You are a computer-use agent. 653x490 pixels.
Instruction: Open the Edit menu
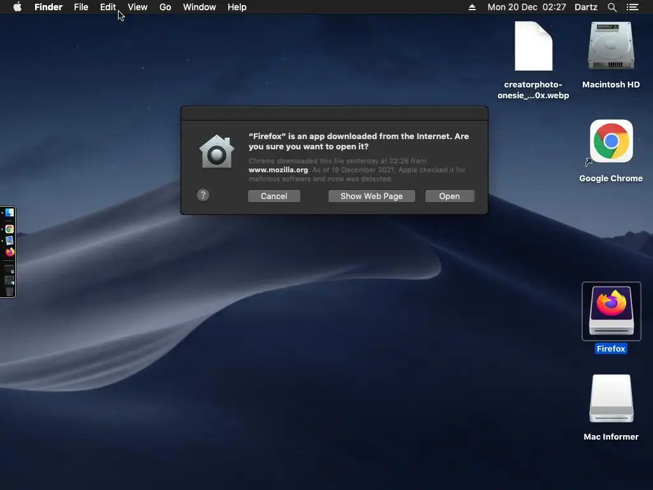[x=108, y=7]
